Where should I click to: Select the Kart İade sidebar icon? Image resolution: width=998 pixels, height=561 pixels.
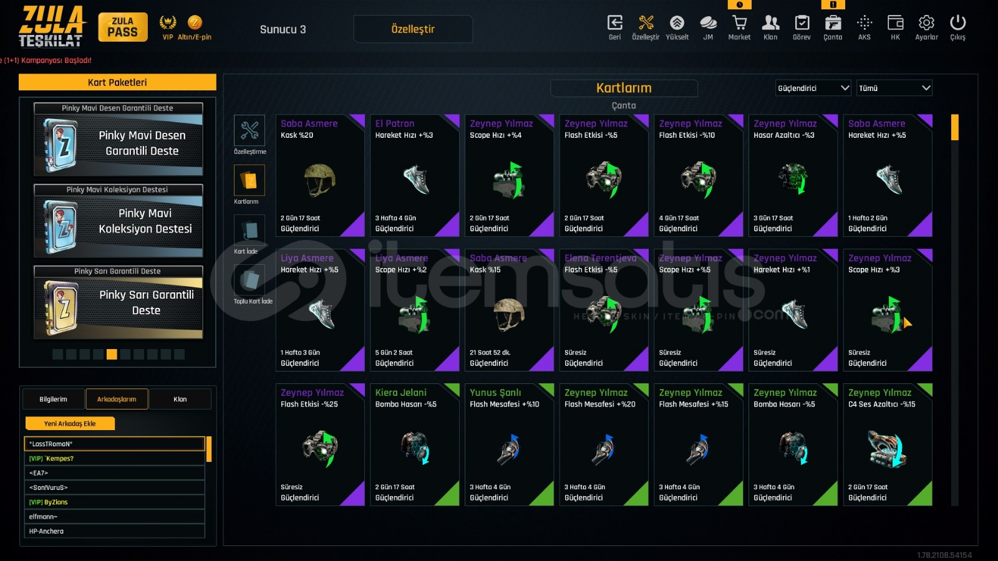[x=249, y=230]
